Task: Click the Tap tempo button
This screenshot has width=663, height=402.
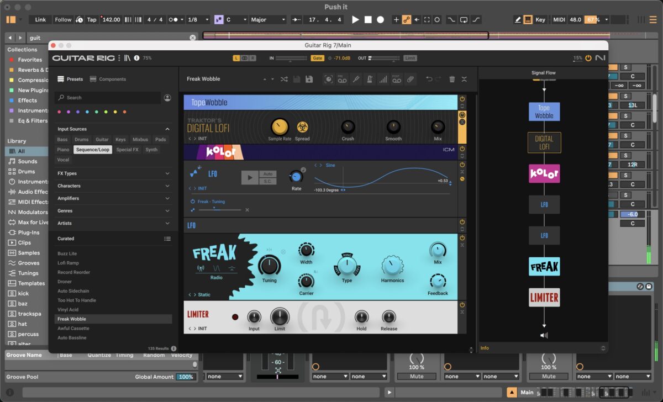Action: coord(92,19)
